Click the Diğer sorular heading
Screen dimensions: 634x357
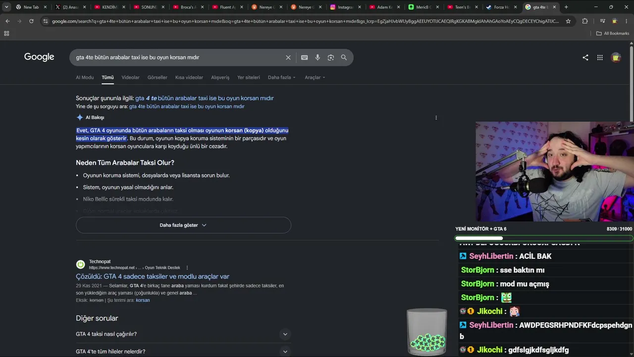pyautogui.click(x=97, y=318)
